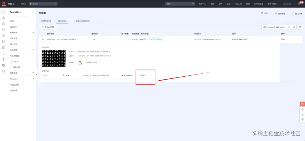Open the mail notifications icon with 99+ badge
Screen dimensions: 305x141
point(299,4)
